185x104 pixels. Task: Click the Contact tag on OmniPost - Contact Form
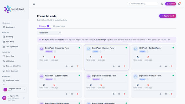coord(95,51)
